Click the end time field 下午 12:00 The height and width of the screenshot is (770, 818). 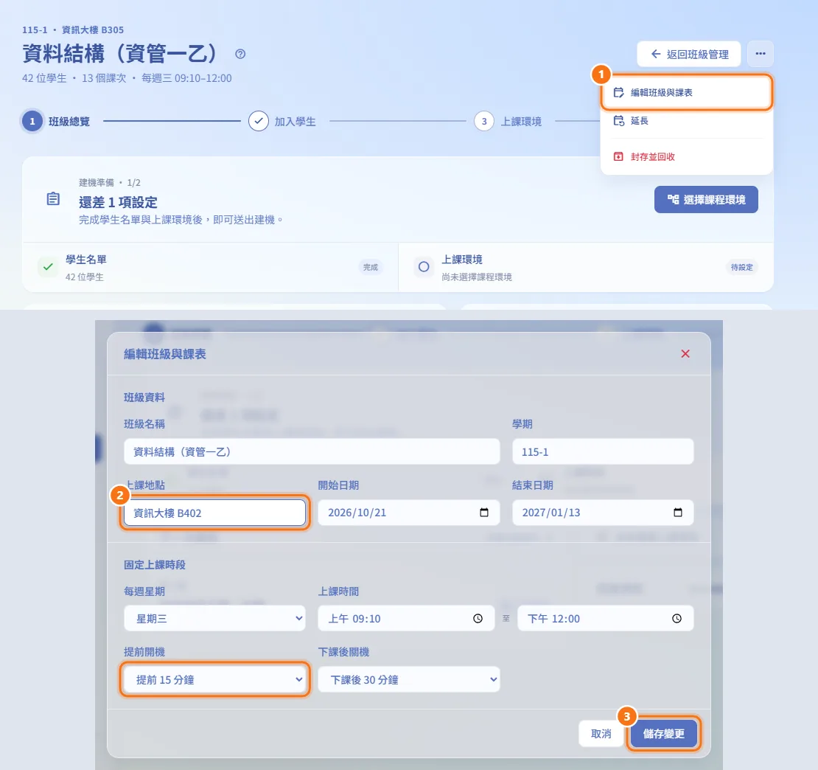point(605,619)
